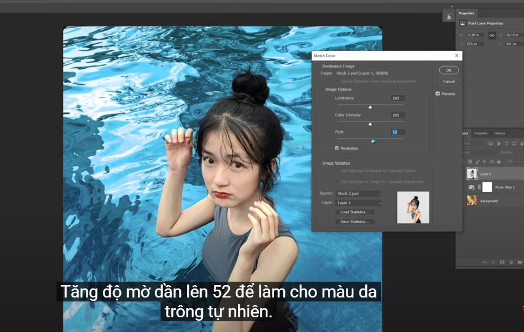Click the width field showing 13.97 in
The image size is (524, 332).
point(475,35)
